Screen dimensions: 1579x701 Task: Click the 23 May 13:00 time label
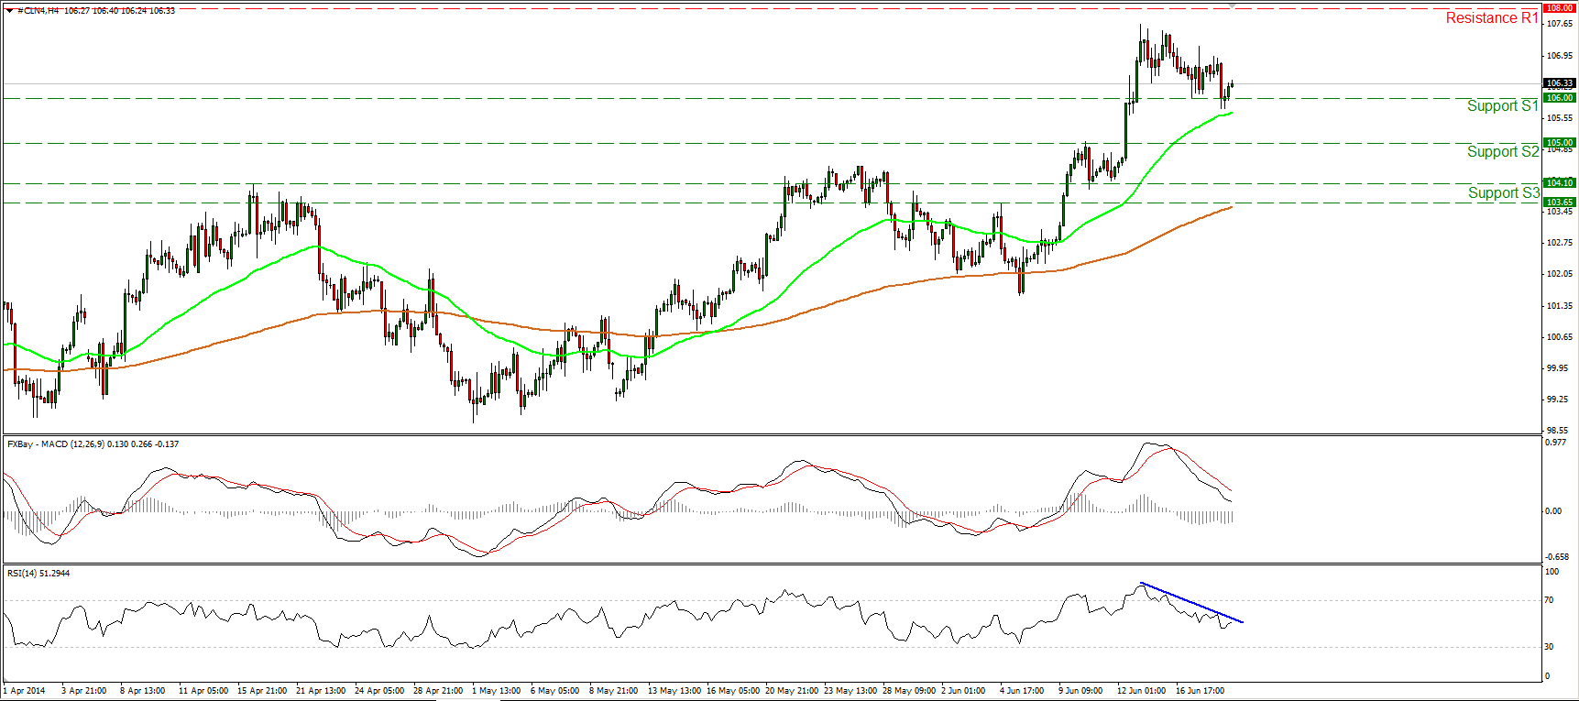[x=850, y=691]
